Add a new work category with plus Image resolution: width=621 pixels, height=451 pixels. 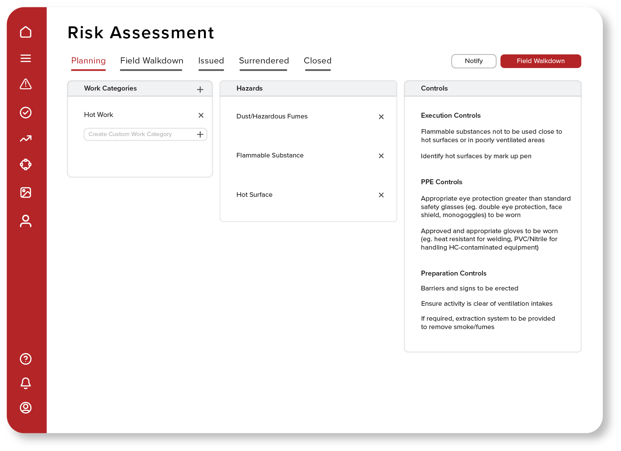coord(200,89)
